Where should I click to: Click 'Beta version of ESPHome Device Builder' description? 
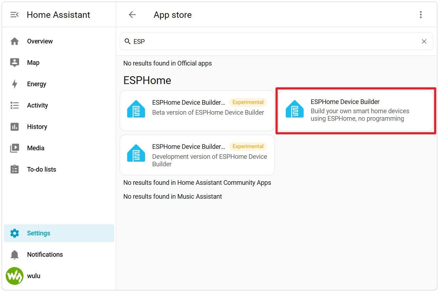coord(208,113)
